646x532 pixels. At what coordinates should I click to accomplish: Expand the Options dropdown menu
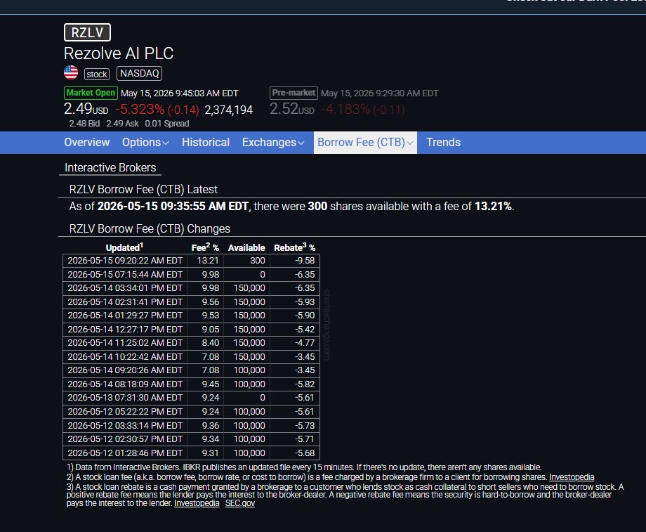click(145, 142)
